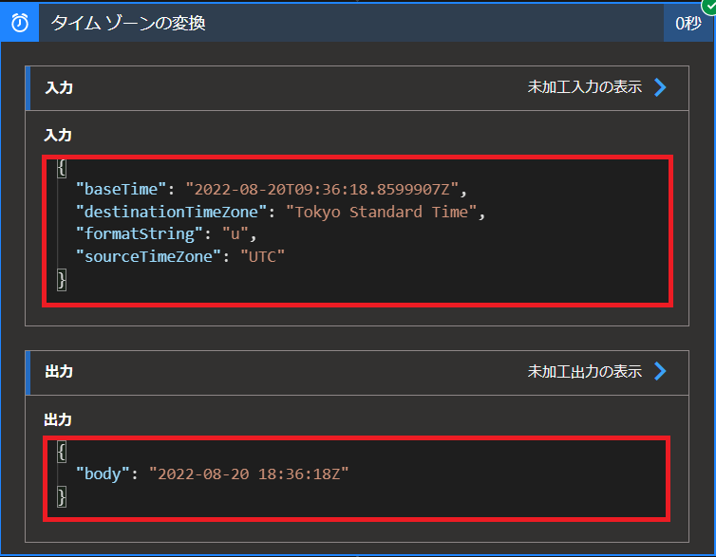Click the sourceTimeZone value "UTC"

click(x=262, y=256)
